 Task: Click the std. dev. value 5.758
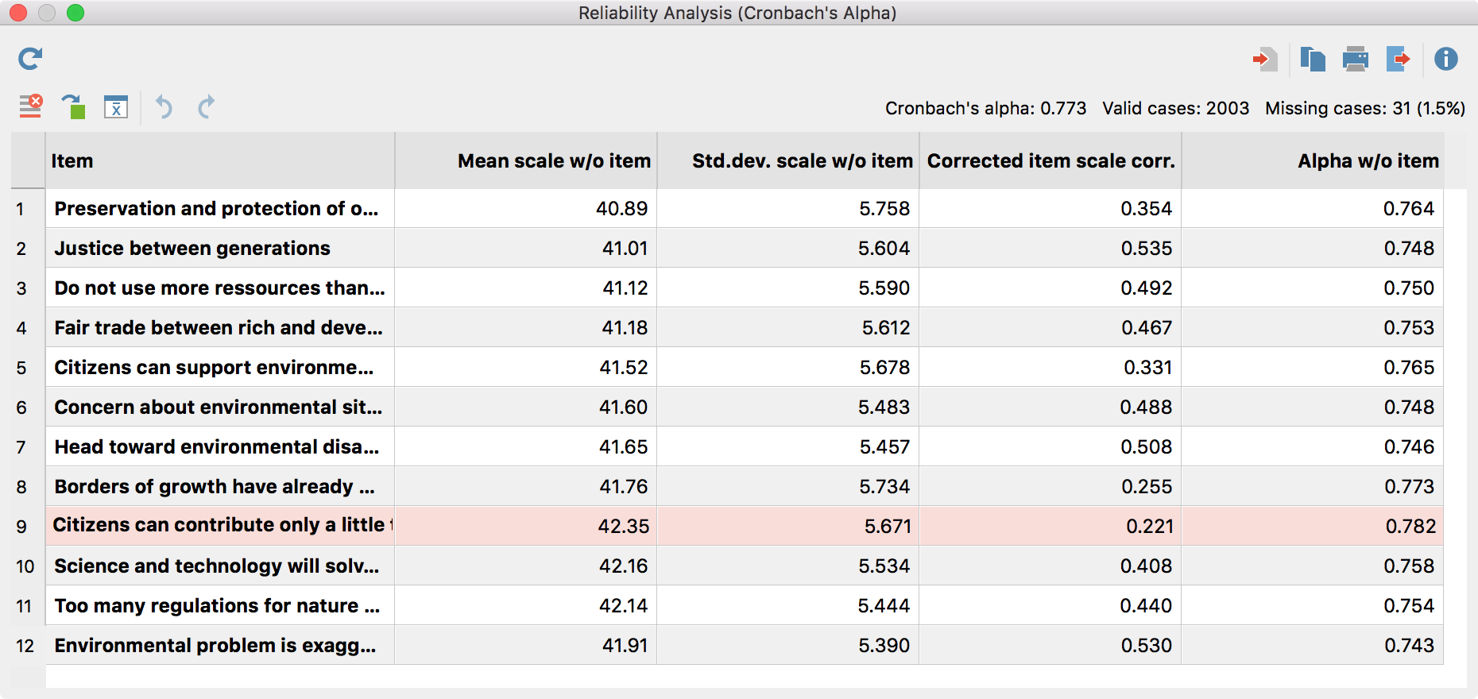(884, 209)
